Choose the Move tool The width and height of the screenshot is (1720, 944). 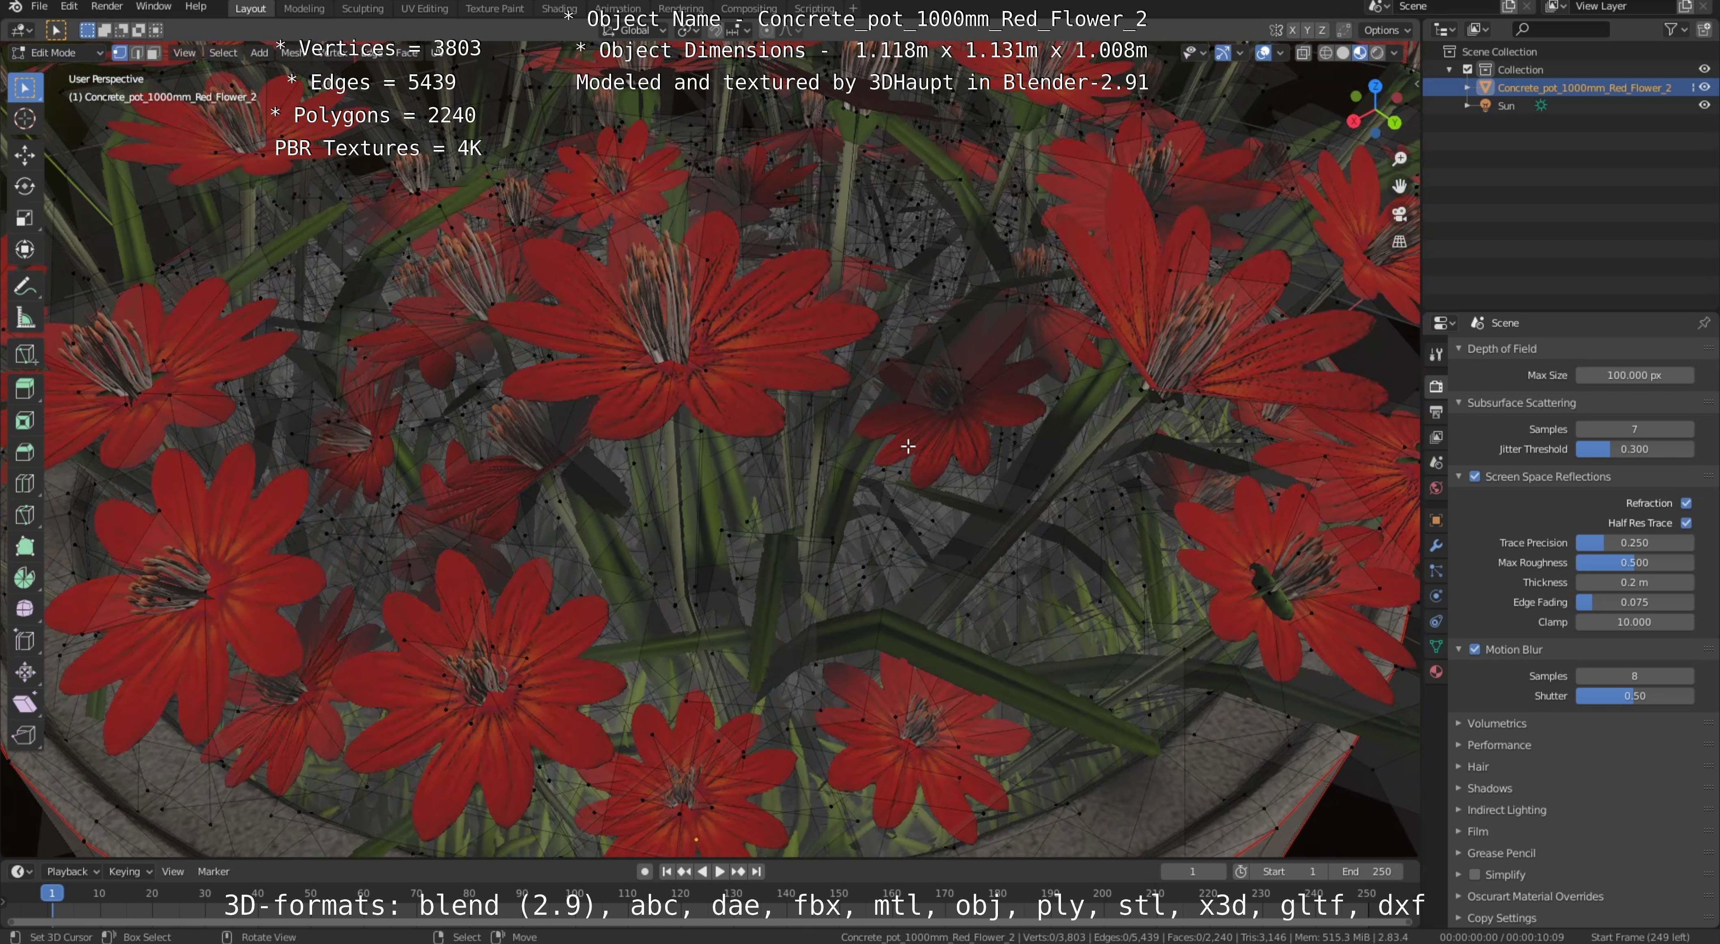click(25, 156)
